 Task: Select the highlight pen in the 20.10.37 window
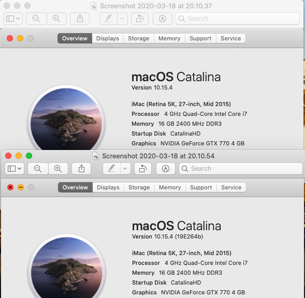point(108,19)
